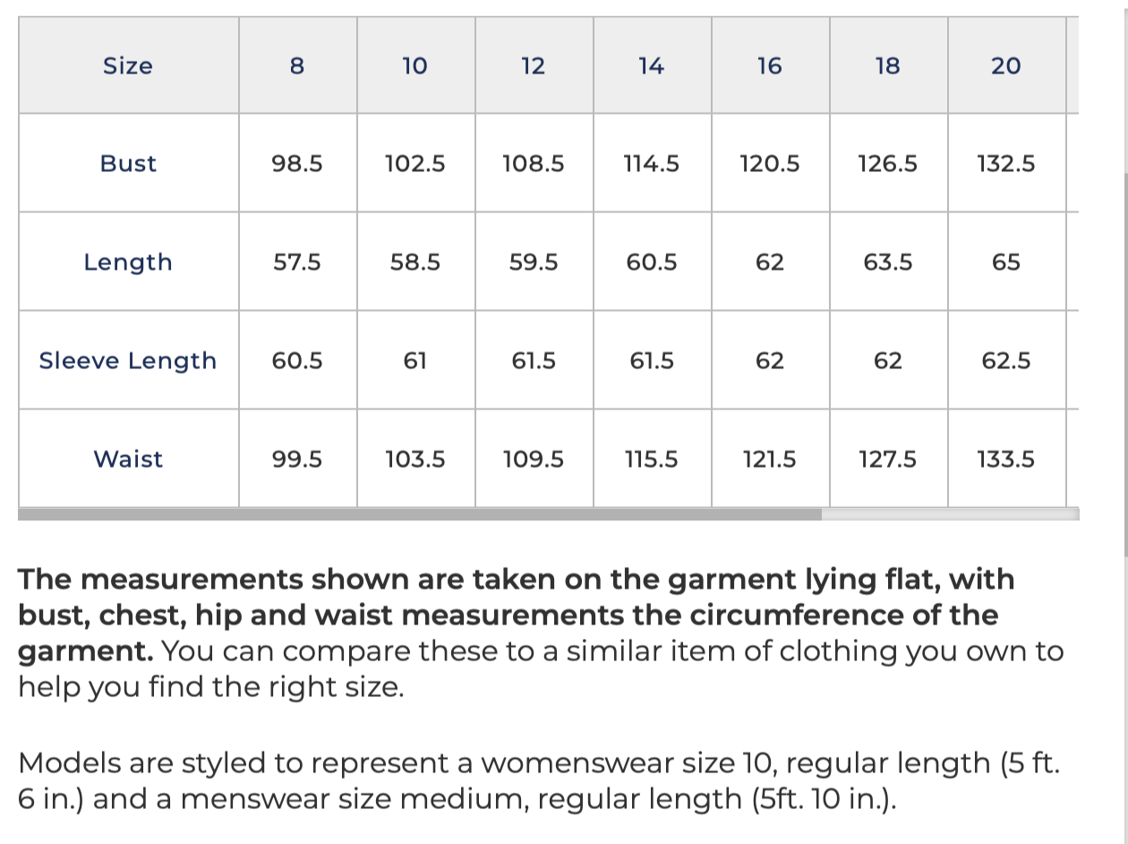Screen dimensions: 1128x844
Task: Click the 98.5 bust value cell
Action: click(297, 163)
